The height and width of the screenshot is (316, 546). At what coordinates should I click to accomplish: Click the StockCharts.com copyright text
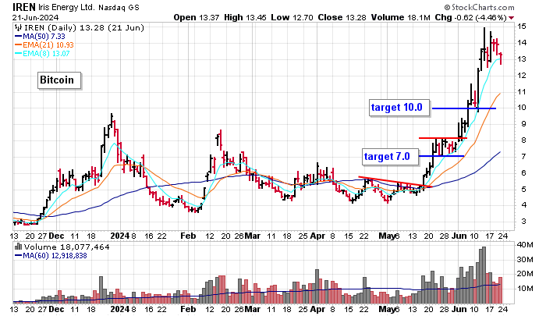click(x=479, y=7)
